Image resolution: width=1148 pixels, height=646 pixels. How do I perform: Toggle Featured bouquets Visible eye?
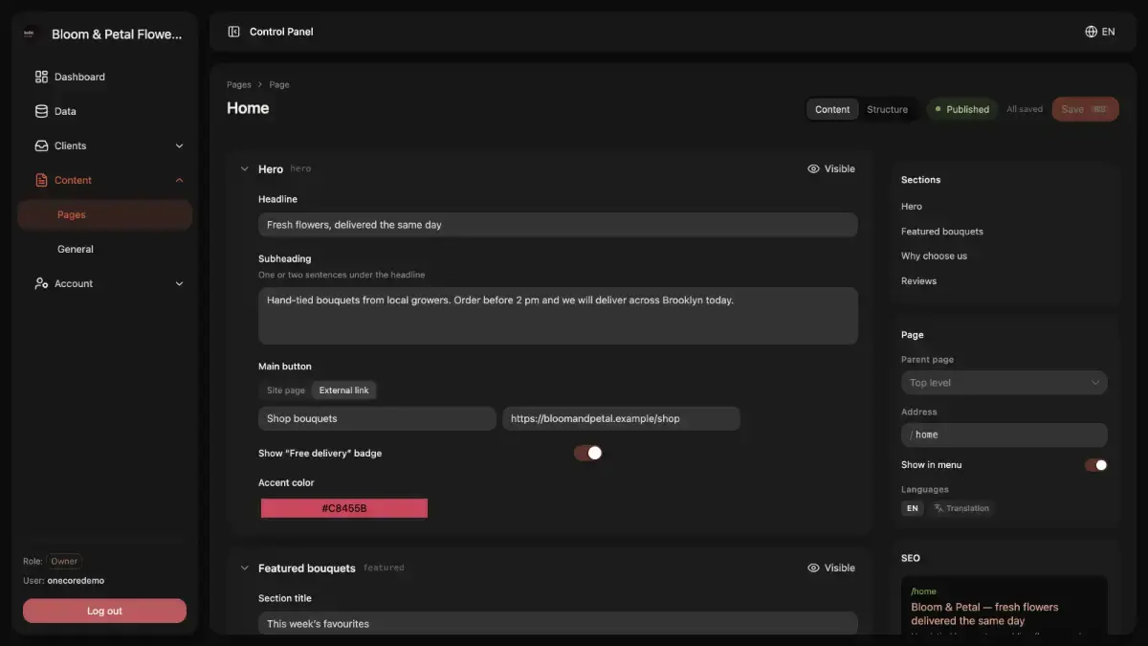(813, 568)
